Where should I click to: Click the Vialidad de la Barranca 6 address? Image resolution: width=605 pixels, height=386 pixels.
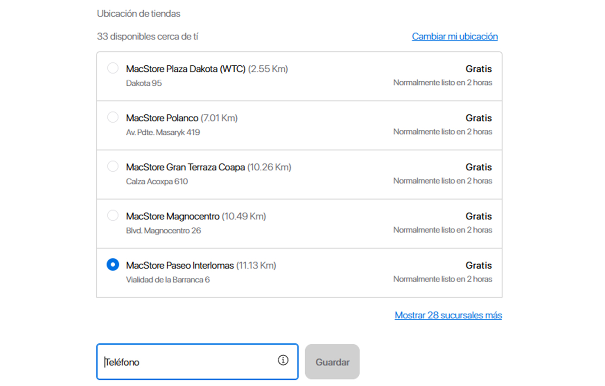[168, 280]
